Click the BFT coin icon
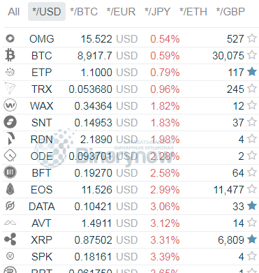 pyautogui.click(x=10, y=172)
